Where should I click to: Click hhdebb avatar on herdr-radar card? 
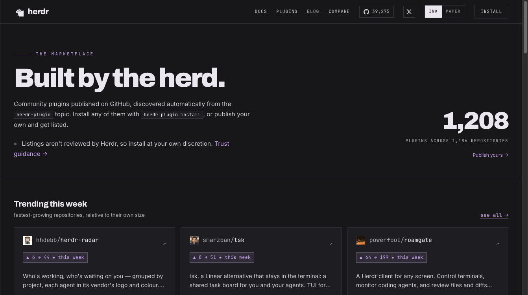tap(28, 240)
